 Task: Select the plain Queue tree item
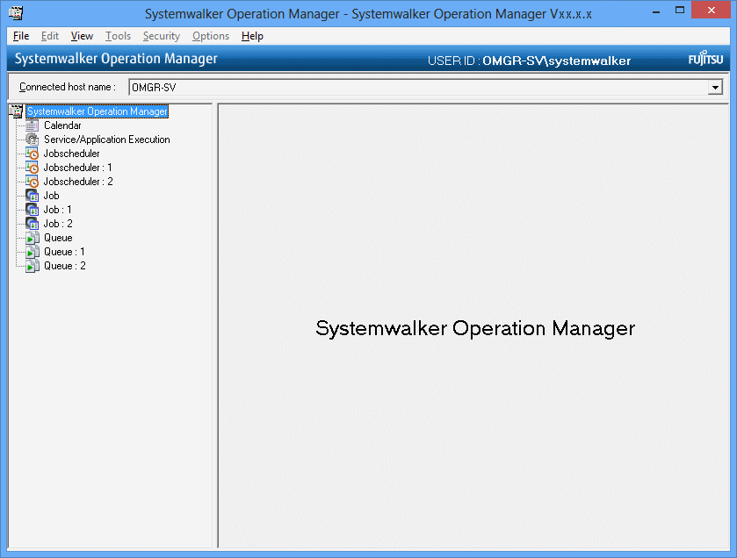58,238
